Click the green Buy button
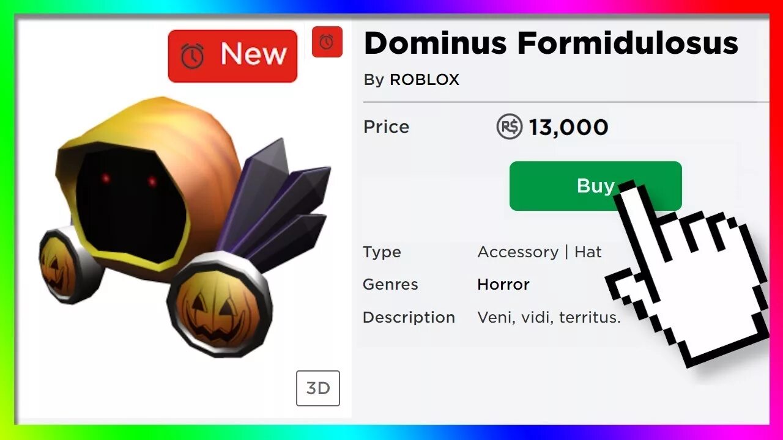The image size is (783, 440). (595, 186)
